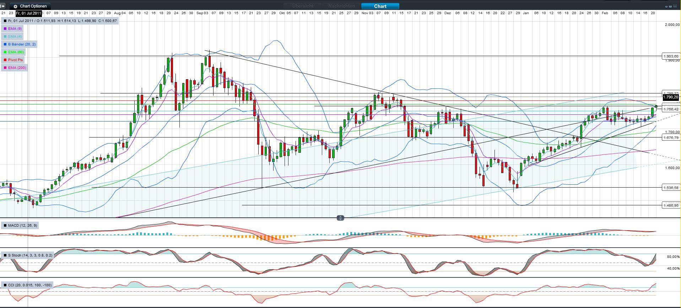
Task: Click the Feb label on time axis
Action: pyautogui.click(x=605, y=13)
